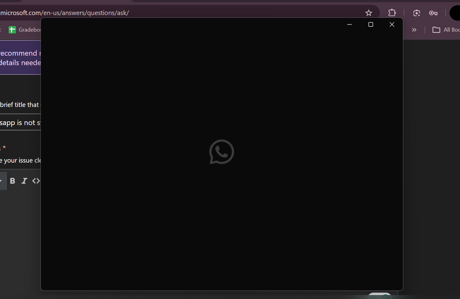Close the WhatsApp window

point(392,24)
